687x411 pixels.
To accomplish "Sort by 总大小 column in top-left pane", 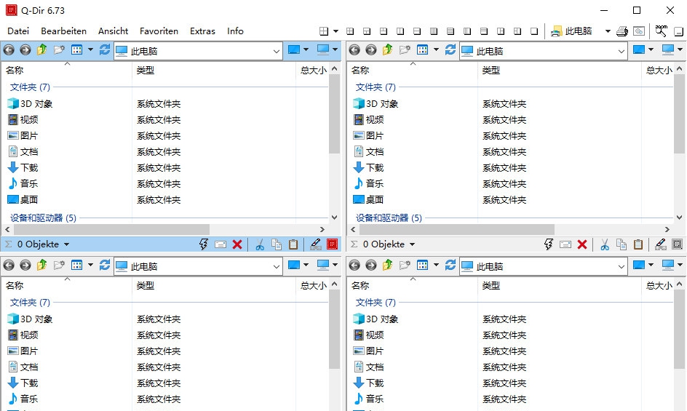I will [x=312, y=70].
